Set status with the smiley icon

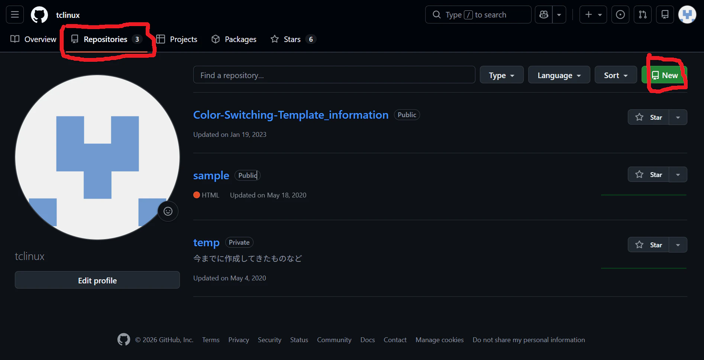168,211
